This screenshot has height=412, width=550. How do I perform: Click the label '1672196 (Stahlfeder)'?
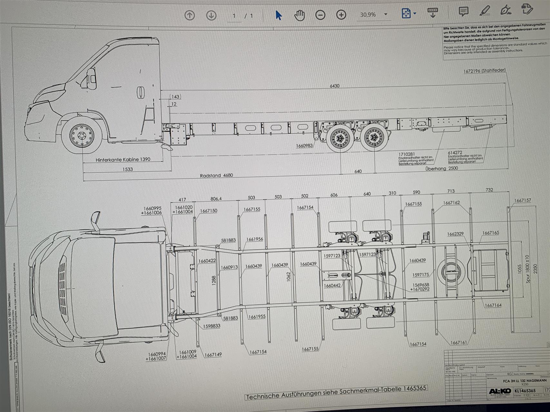[484, 71]
